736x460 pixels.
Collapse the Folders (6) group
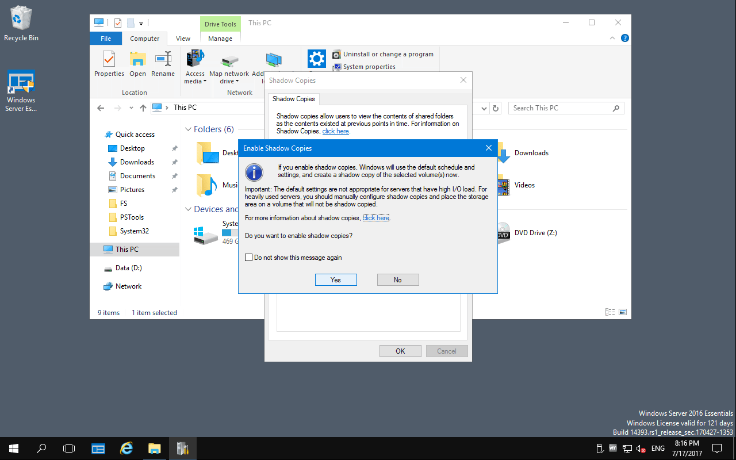[188, 129]
